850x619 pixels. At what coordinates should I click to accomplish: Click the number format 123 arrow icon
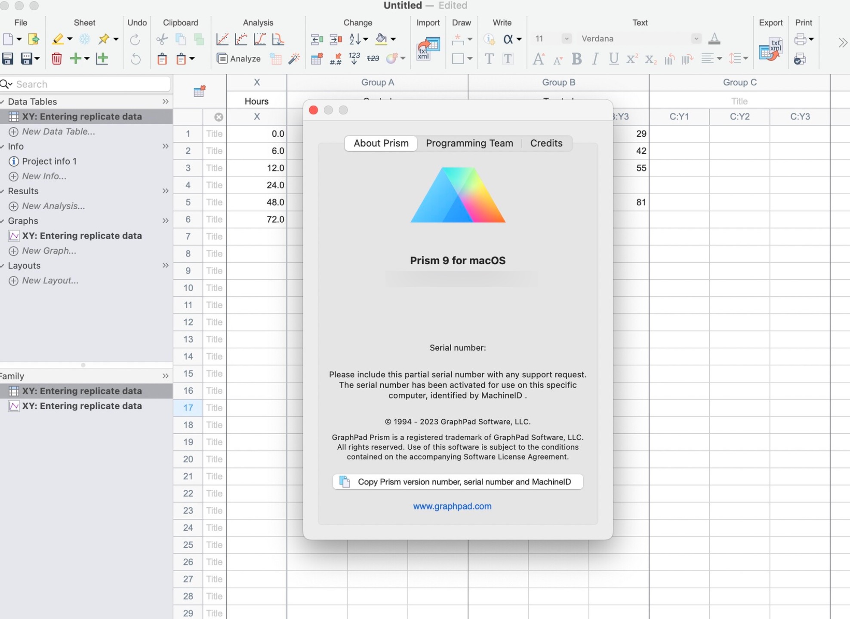click(354, 58)
